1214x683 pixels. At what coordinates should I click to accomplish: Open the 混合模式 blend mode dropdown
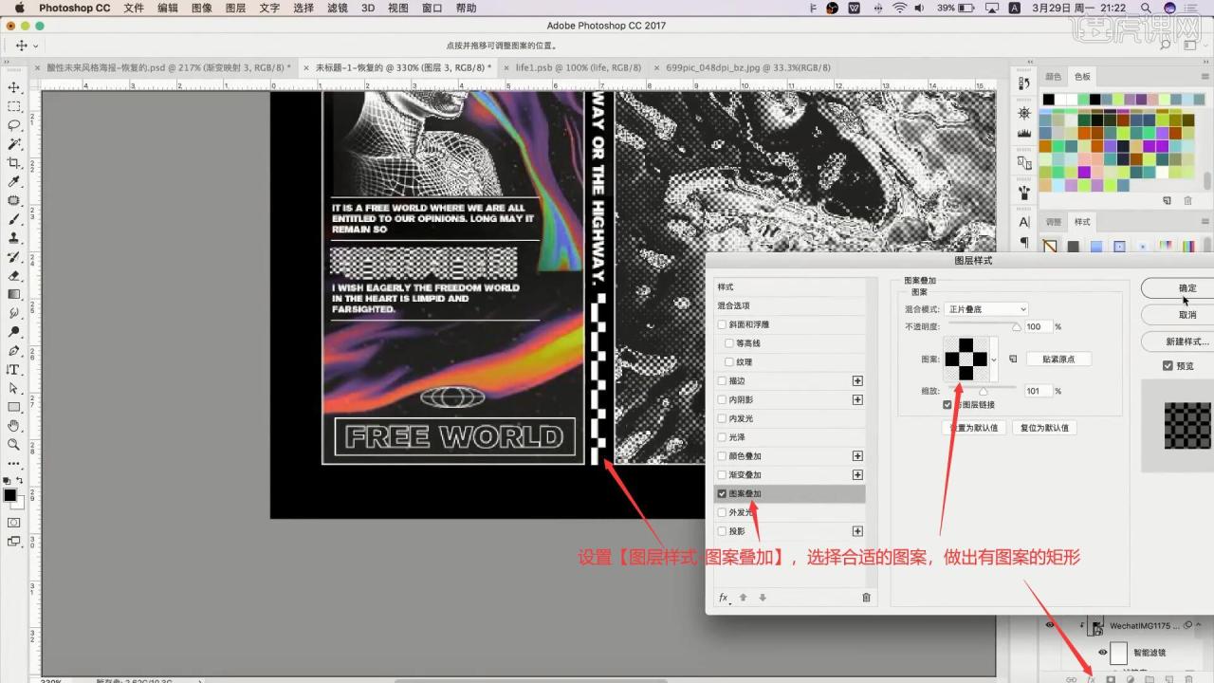[985, 309]
